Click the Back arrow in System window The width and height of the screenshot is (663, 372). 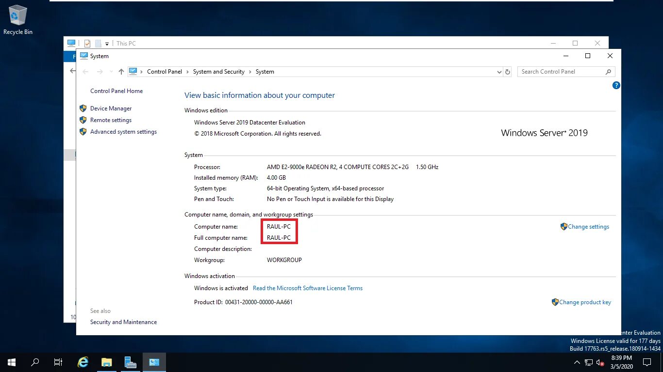point(85,72)
